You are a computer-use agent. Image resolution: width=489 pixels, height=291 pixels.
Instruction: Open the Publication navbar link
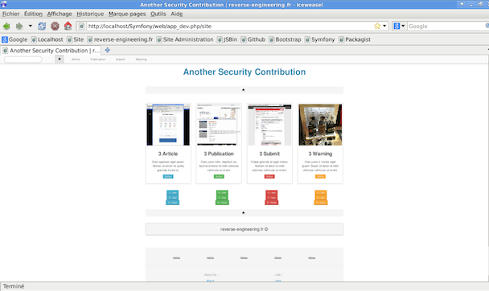pos(97,59)
